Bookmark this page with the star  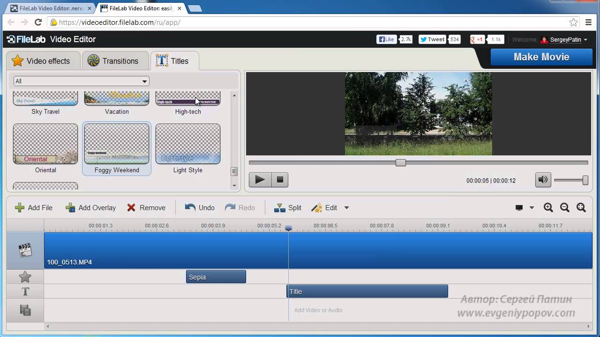tap(573, 22)
